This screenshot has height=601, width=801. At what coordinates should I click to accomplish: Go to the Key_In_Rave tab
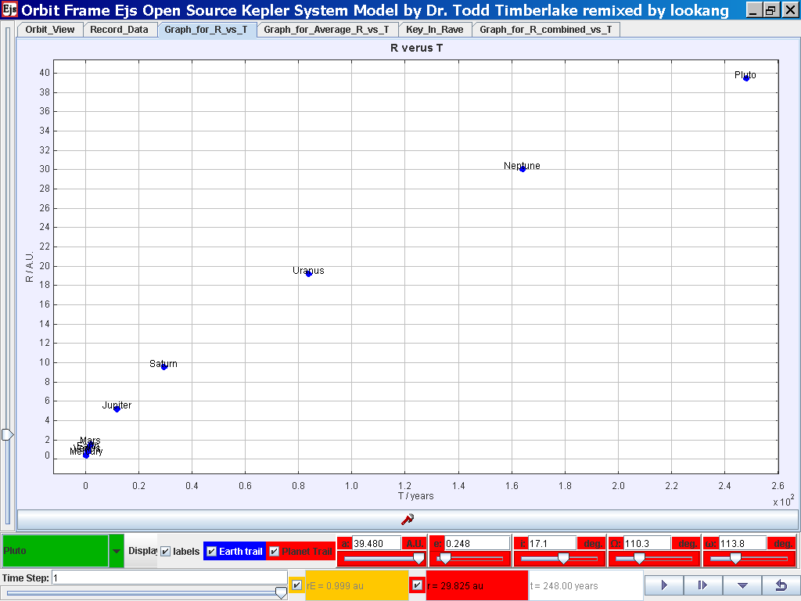point(434,30)
